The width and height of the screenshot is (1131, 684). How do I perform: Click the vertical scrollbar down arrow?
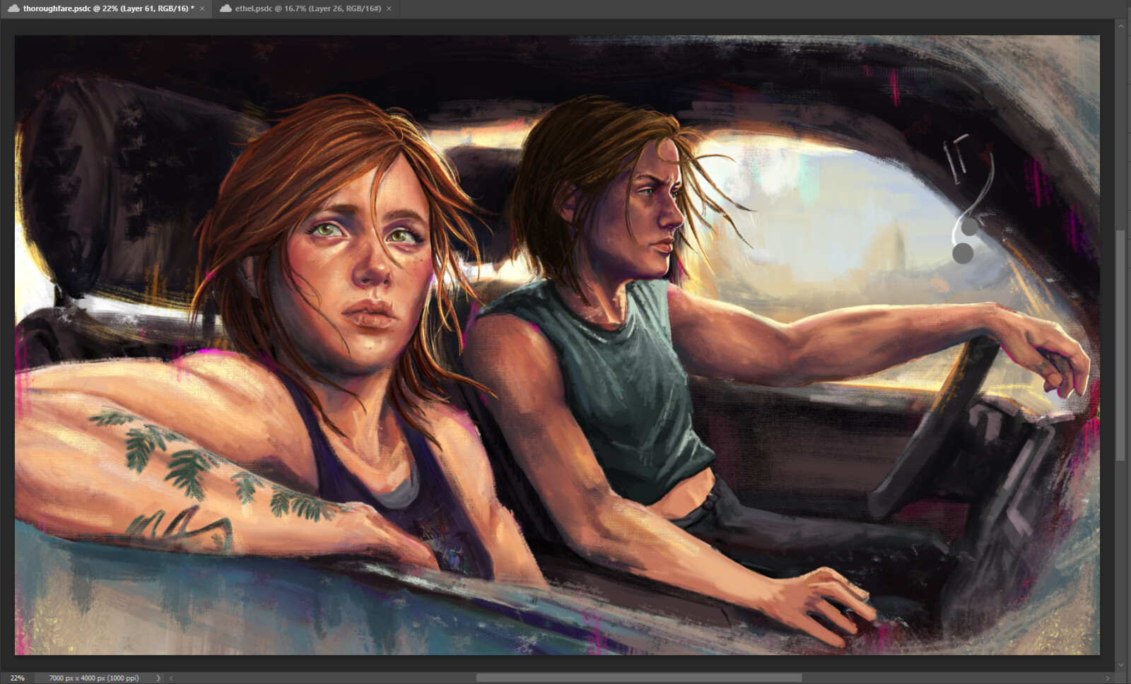tap(1120, 665)
